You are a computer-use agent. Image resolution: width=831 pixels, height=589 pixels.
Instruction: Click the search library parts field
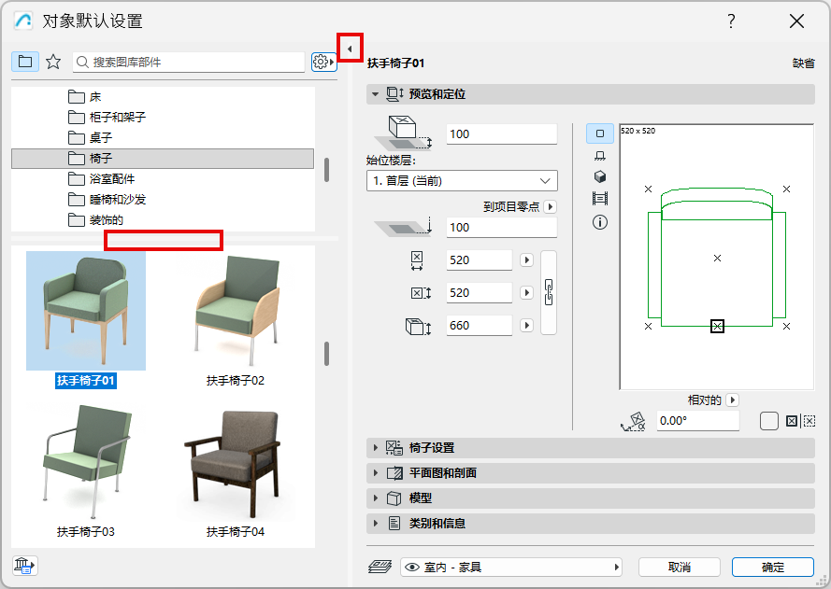tap(189, 62)
